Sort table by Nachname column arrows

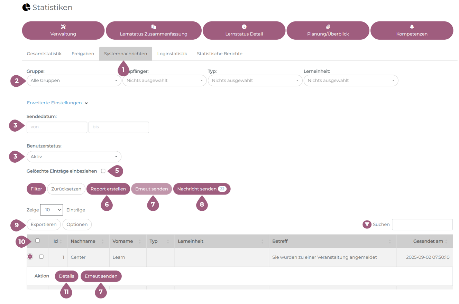[103, 241]
